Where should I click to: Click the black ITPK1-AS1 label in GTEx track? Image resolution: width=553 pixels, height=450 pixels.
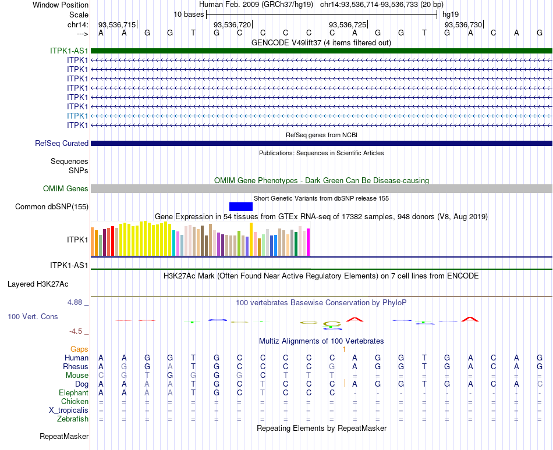click(69, 266)
